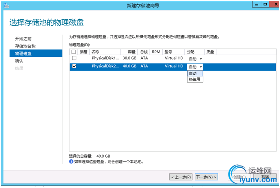Screen dimensions: 280x188
Task: Click the 取消 button
Action: pos(265,177)
